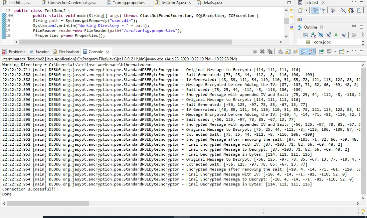Toggle Hide Local Types in Outline
The image size is (367, 218).
point(344,35)
